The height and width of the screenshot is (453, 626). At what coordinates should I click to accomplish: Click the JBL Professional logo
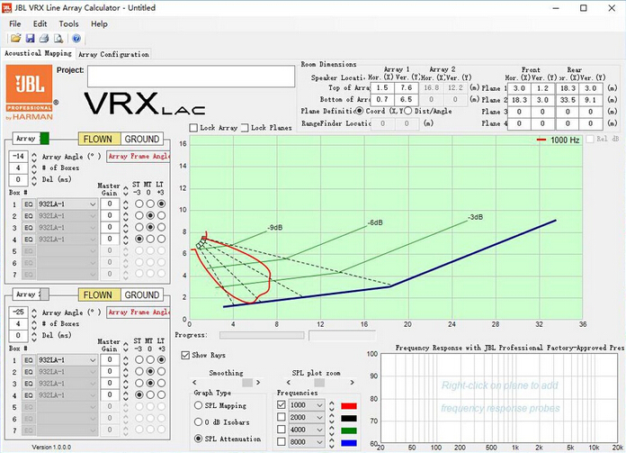pyautogui.click(x=29, y=93)
